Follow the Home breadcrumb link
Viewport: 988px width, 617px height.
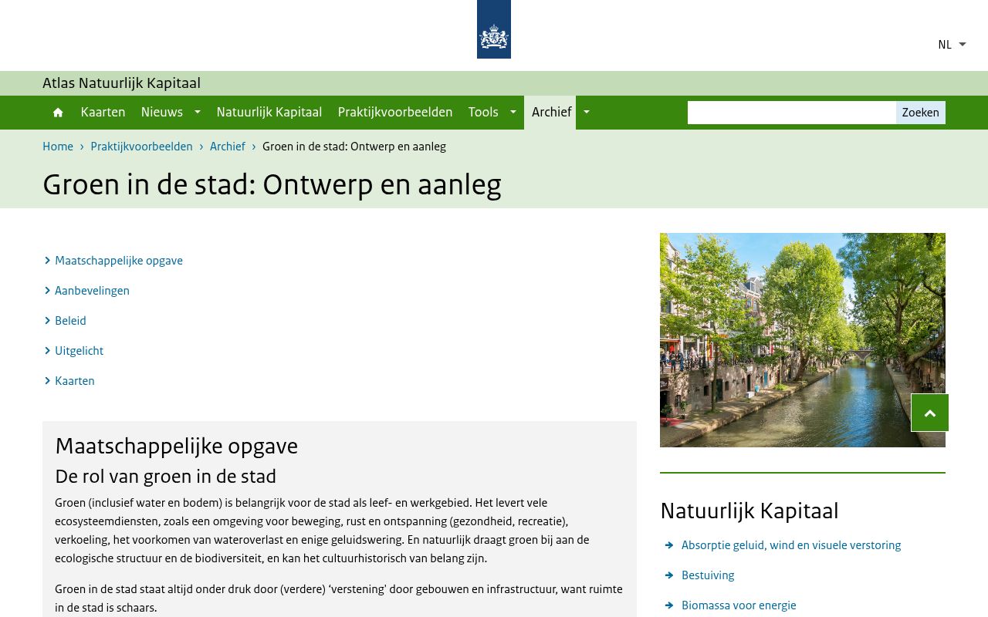[x=58, y=147]
